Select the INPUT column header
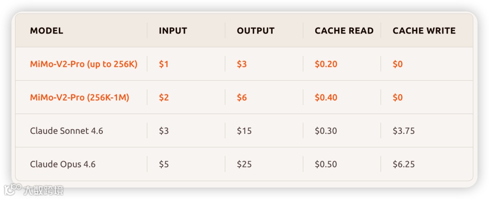Image resolution: width=489 pixels, height=199 pixels. click(x=173, y=30)
